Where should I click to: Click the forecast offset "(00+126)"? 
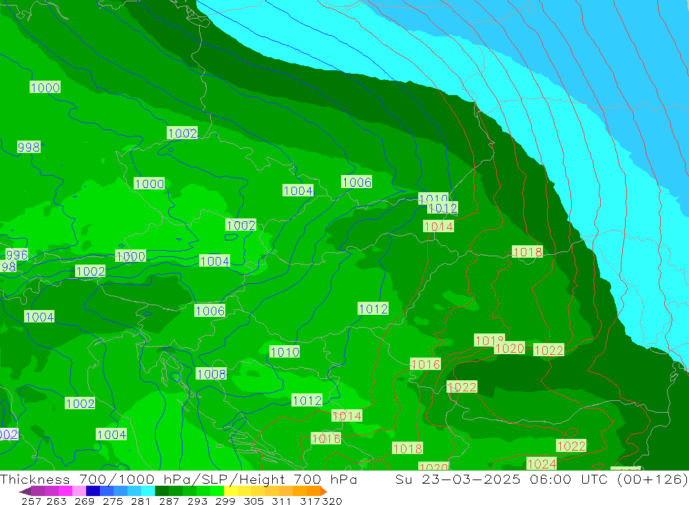coord(652,479)
